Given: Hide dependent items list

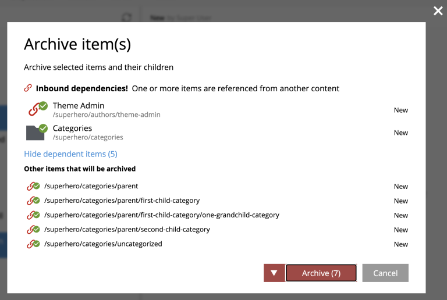Looking at the screenshot, I should coord(70,154).
